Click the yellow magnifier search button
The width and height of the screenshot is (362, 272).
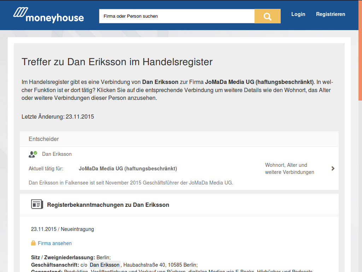267,16
